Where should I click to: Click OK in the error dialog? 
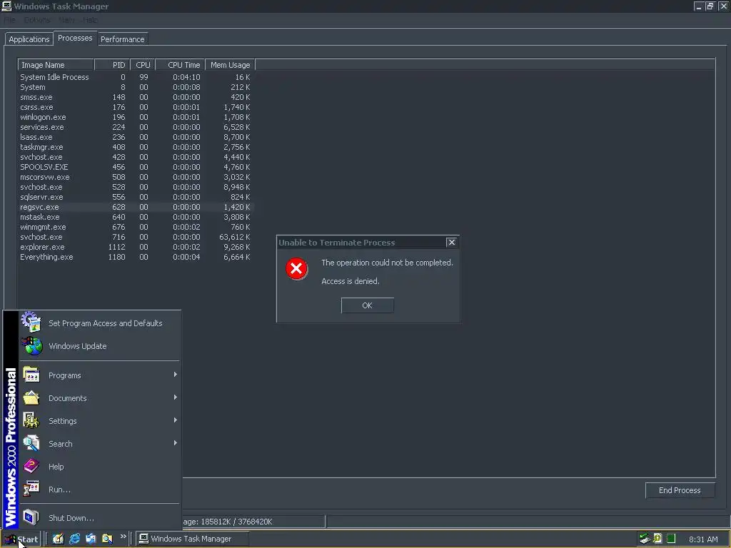pyautogui.click(x=368, y=305)
